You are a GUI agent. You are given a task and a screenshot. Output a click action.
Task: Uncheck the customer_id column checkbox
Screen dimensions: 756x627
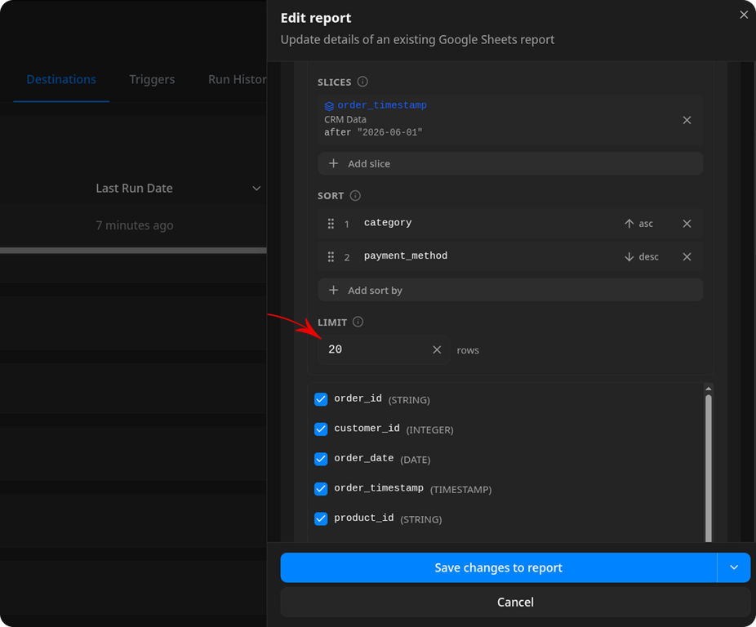pos(321,429)
